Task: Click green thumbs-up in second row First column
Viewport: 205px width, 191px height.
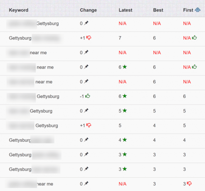Action: click(195, 38)
